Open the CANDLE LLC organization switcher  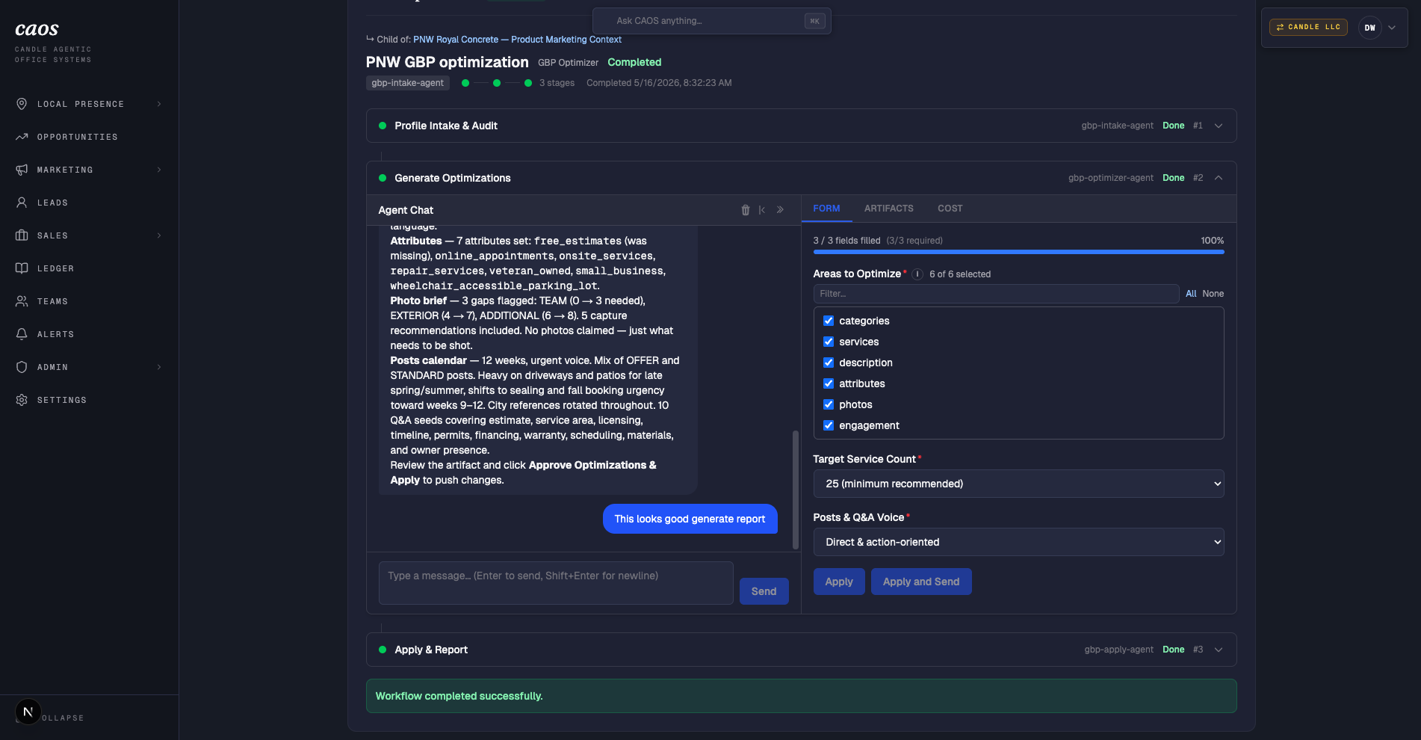[x=1308, y=27]
